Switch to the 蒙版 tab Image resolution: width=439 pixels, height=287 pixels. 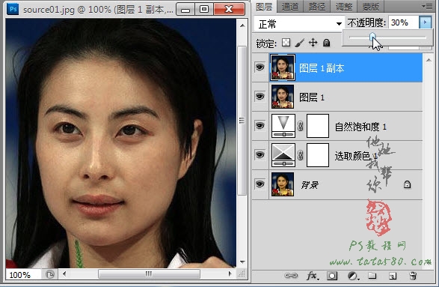click(370, 7)
